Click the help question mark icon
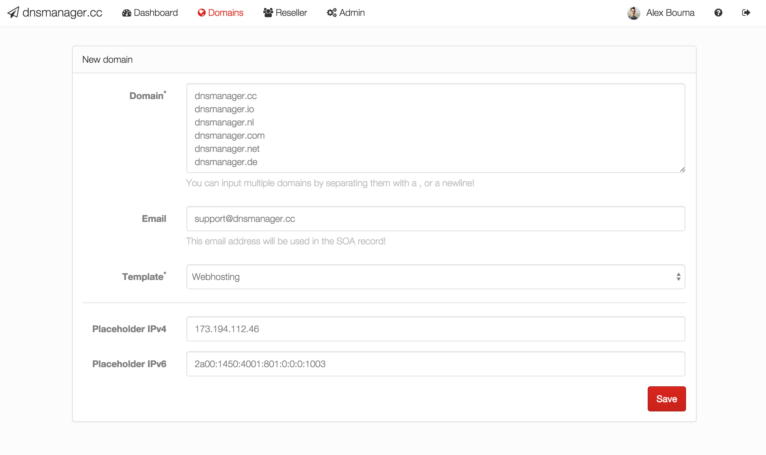Screen dimensions: 766x455 [718, 13]
